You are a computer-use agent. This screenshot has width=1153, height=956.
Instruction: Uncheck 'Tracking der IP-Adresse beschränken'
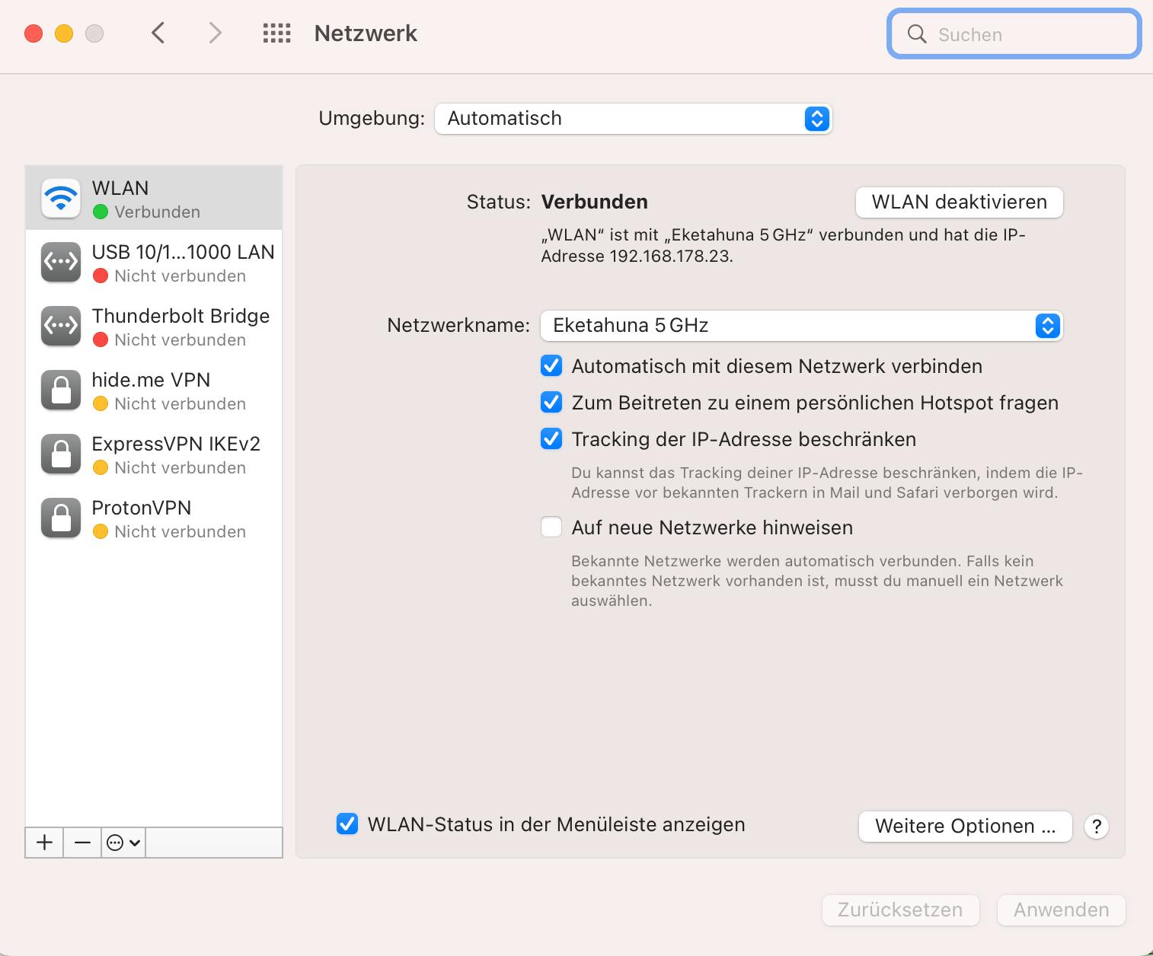551,438
